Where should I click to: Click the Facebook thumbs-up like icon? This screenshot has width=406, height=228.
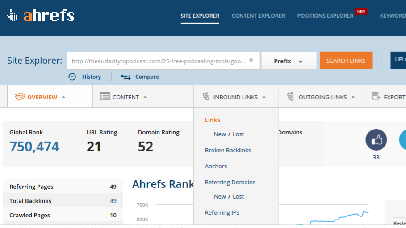click(x=376, y=140)
